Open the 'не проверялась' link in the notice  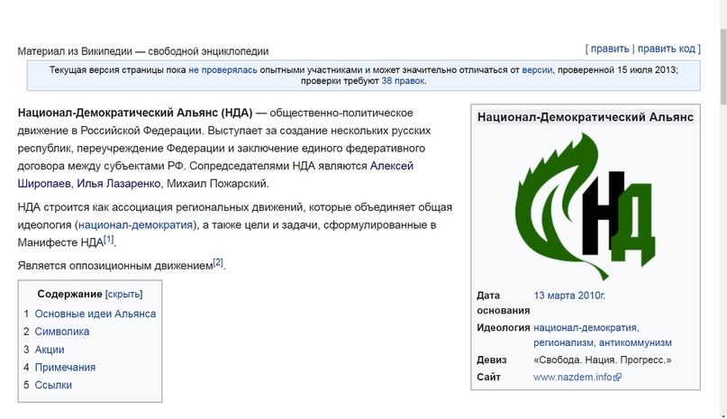[223, 70]
